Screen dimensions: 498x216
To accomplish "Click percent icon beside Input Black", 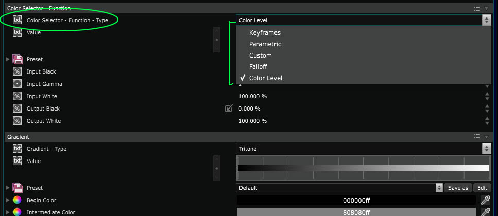I will 17,71.
